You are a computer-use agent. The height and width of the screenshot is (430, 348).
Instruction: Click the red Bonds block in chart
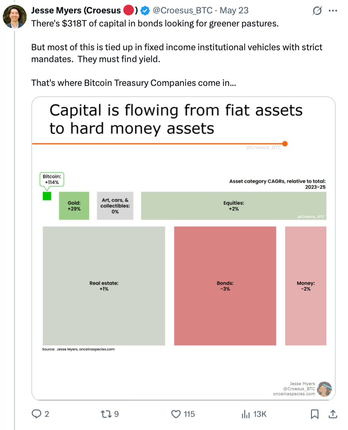(x=225, y=285)
